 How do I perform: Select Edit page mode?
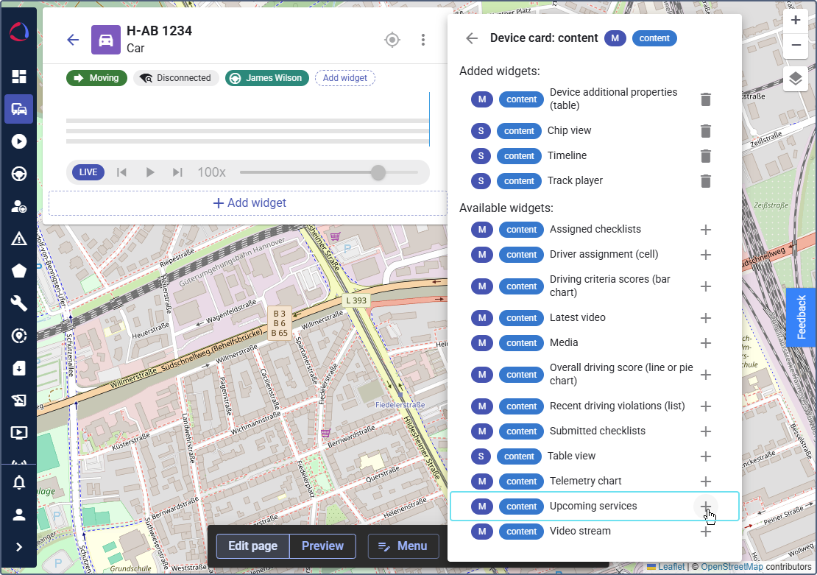pyautogui.click(x=252, y=546)
